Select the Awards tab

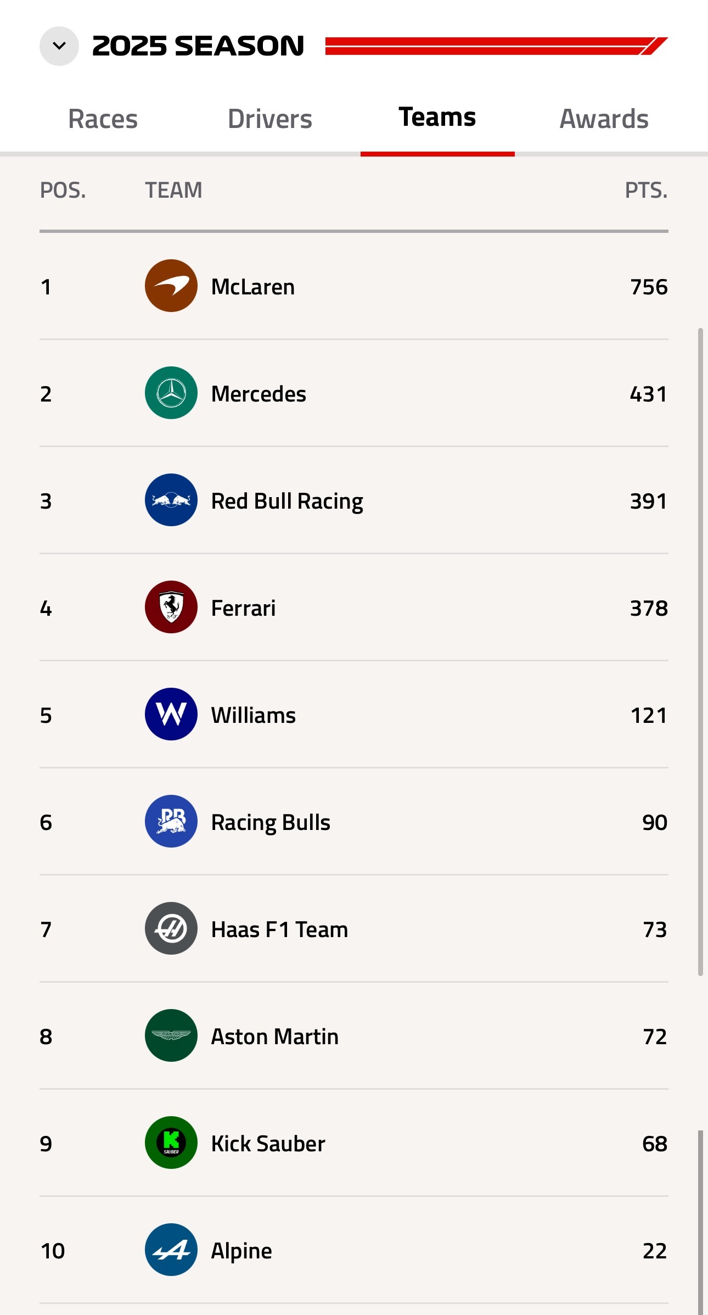click(x=604, y=119)
